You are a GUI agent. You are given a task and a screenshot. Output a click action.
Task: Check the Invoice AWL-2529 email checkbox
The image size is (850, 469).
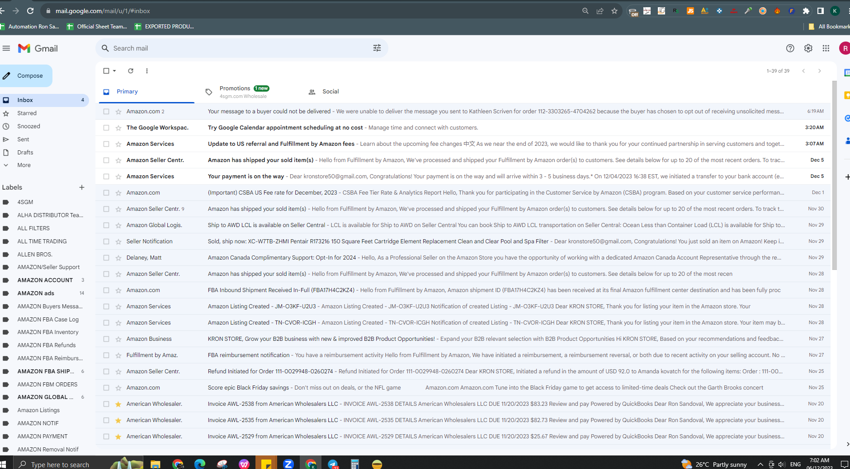coord(106,436)
